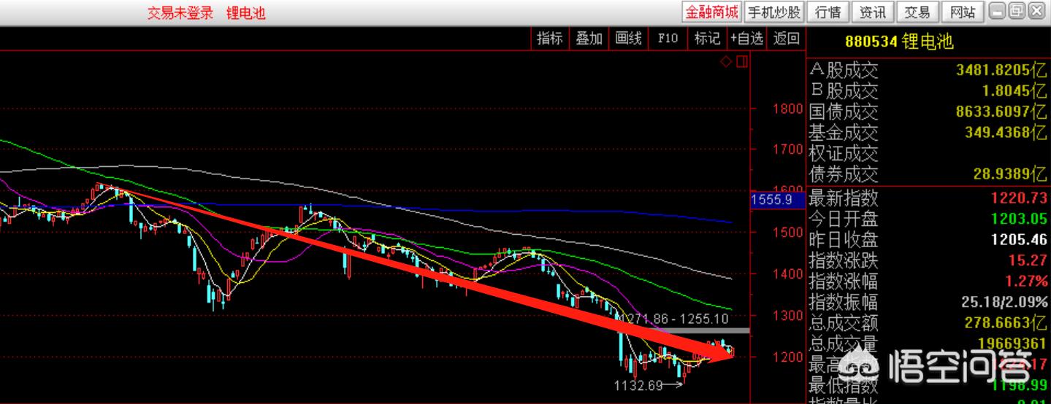Toggle the side panel layout icon
1051x404 pixels.
[741, 62]
